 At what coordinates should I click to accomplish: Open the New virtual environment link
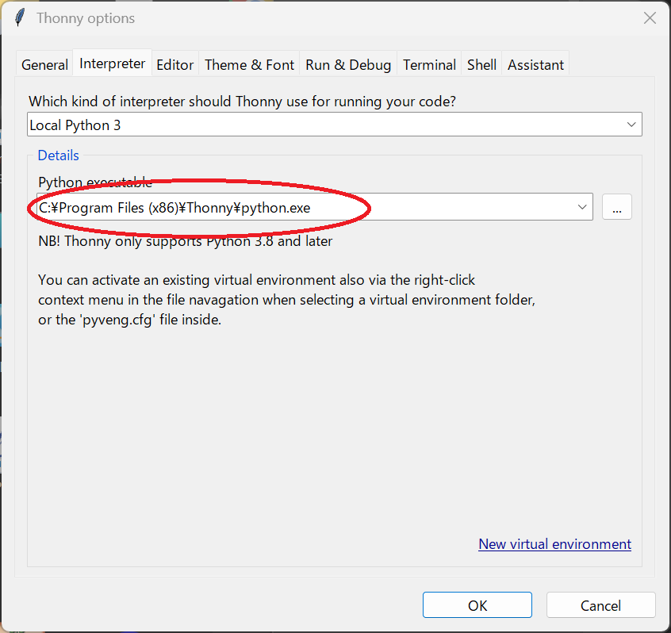(x=554, y=544)
